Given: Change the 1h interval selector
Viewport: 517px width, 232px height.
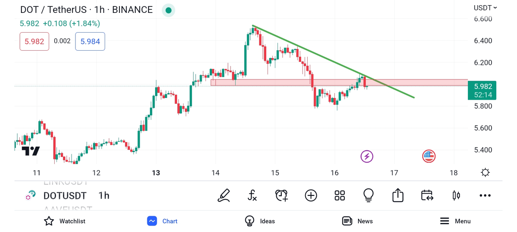Looking at the screenshot, I should pyautogui.click(x=104, y=195).
